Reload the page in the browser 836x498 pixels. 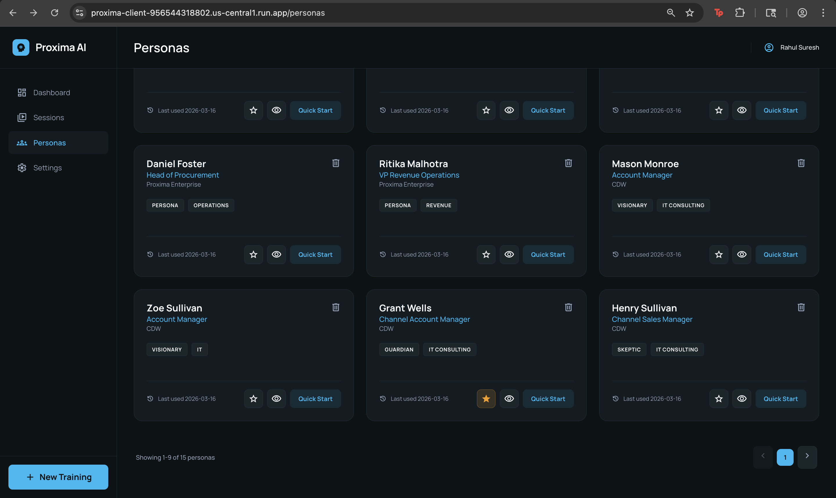point(55,13)
